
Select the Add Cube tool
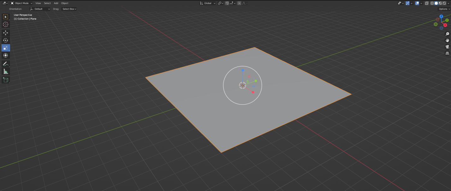tap(6, 80)
